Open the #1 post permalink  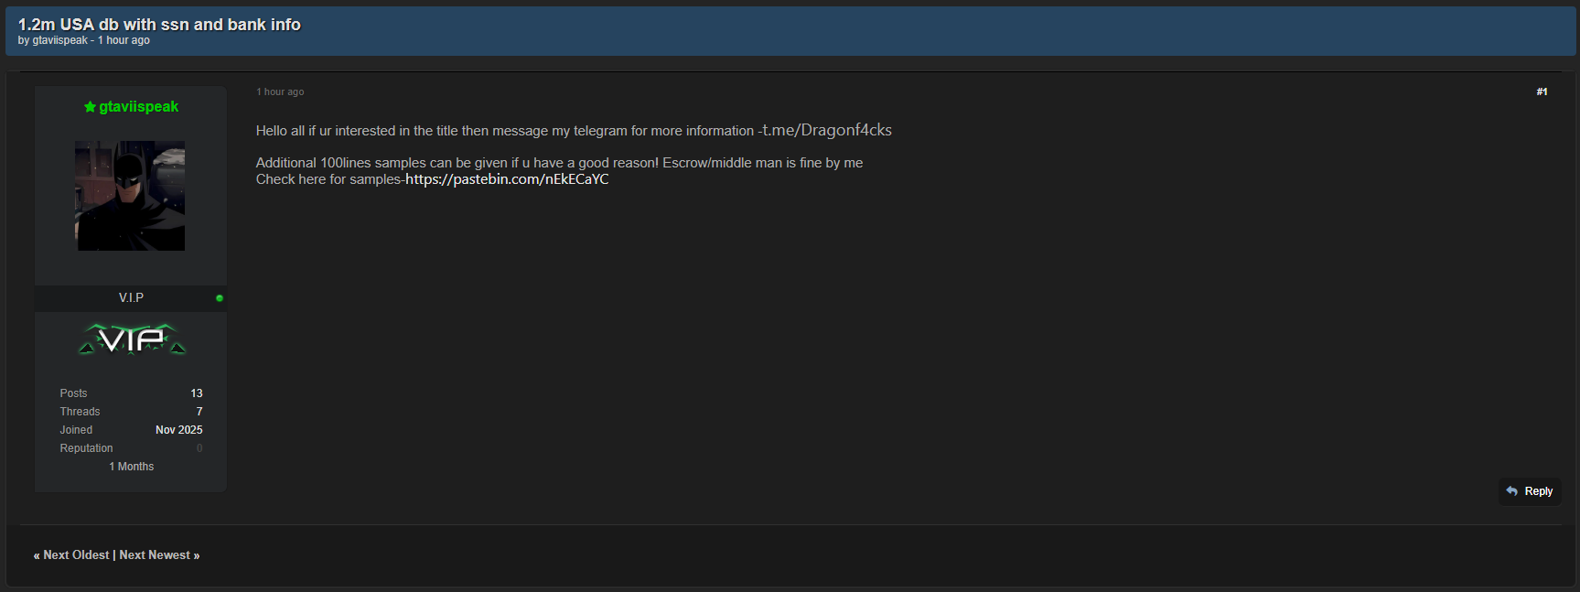(x=1542, y=91)
